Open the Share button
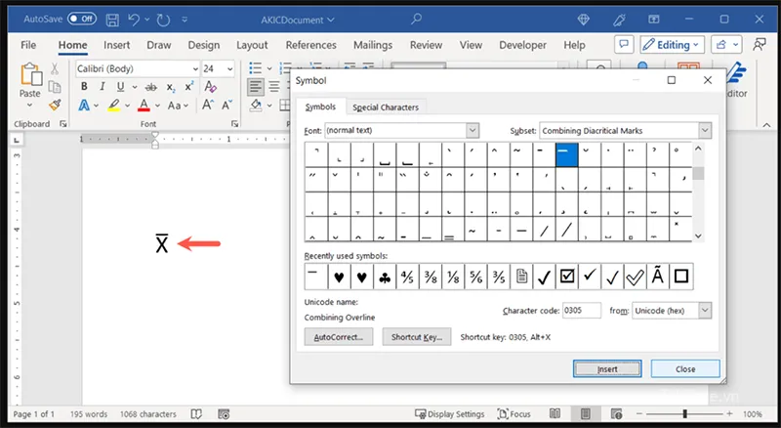This screenshot has height=428, width=781. (726, 45)
